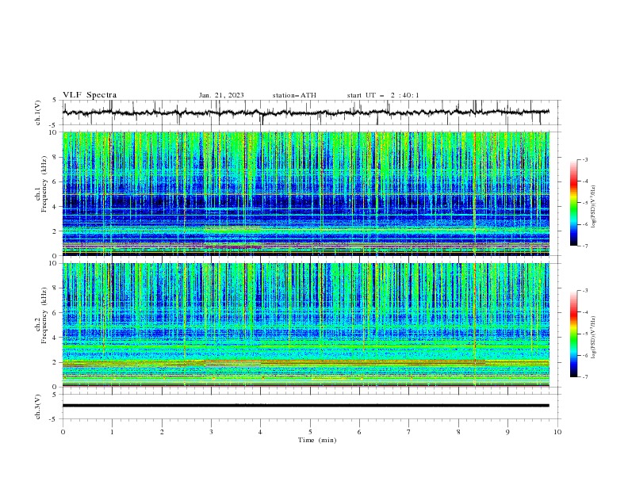628x485 pixels.
Task: Click the "-4" tick on ch.2 color bar
Action: pyautogui.click(x=585, y=312)
